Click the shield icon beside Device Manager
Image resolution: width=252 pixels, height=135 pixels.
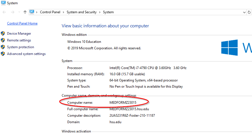(x=3, y=34)
